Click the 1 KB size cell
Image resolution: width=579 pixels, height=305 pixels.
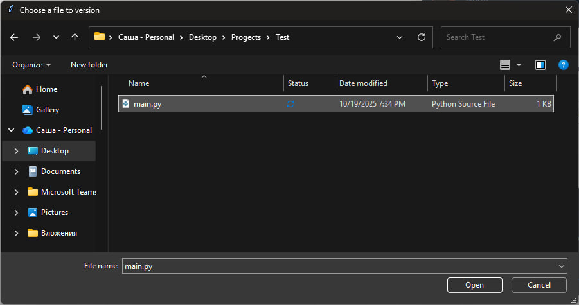(544, 104)
